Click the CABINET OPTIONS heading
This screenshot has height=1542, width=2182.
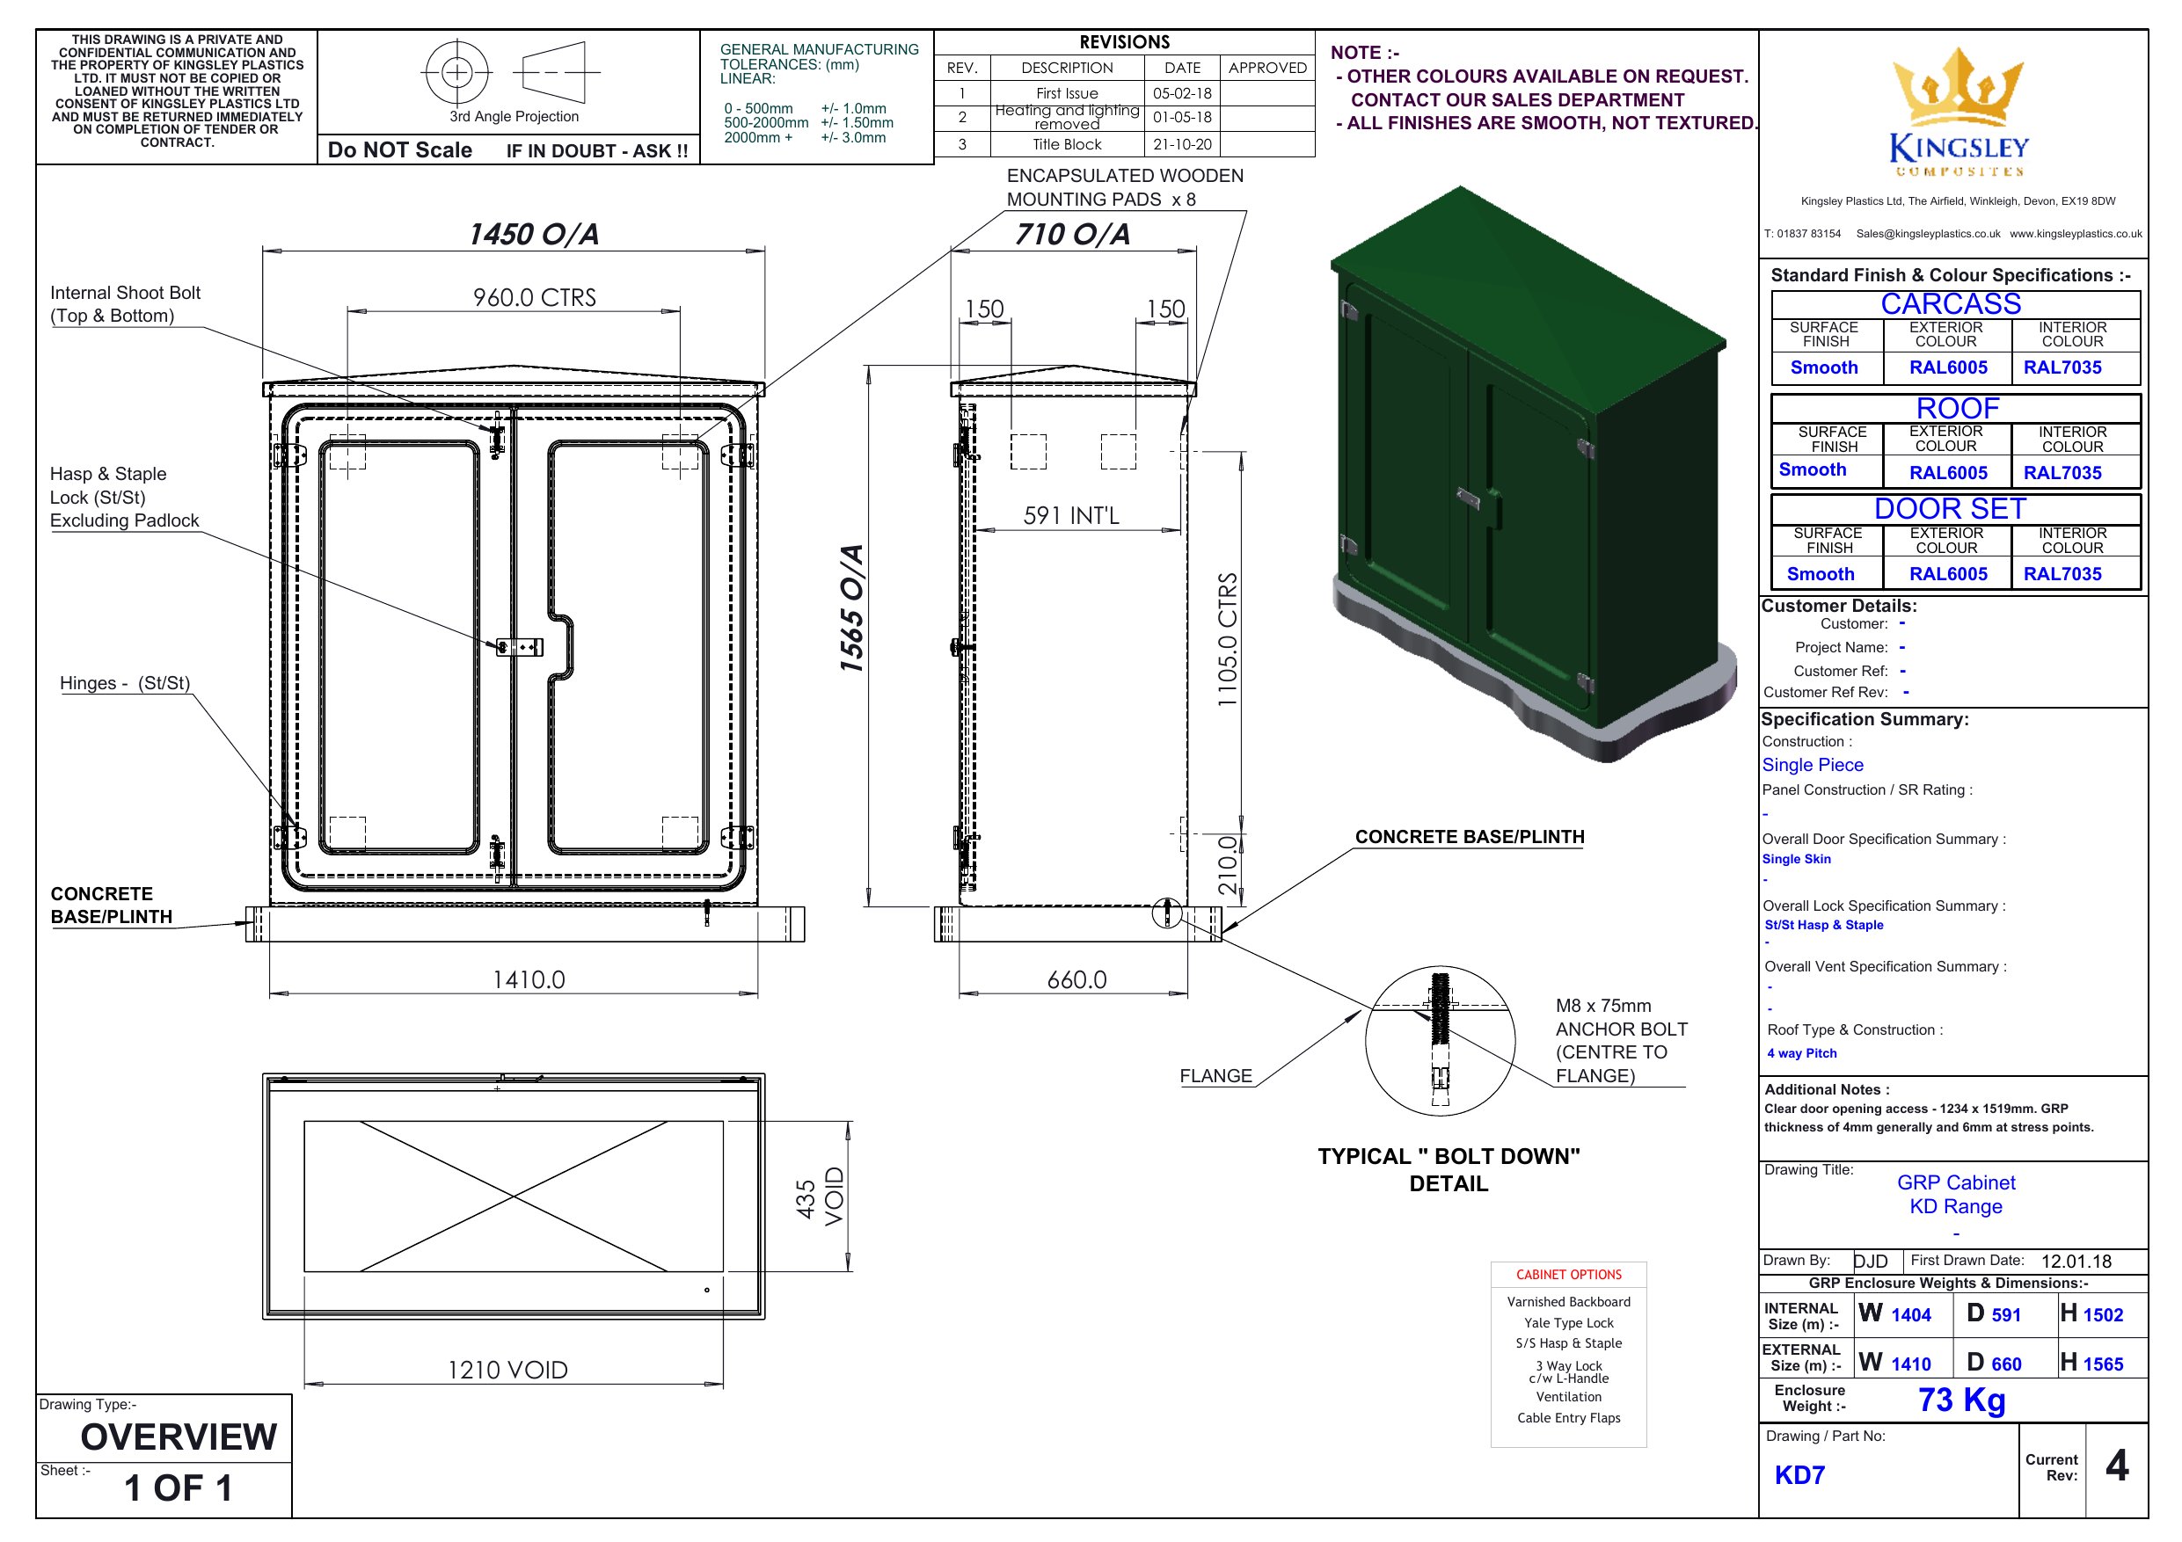(x=1568, y=1275)
